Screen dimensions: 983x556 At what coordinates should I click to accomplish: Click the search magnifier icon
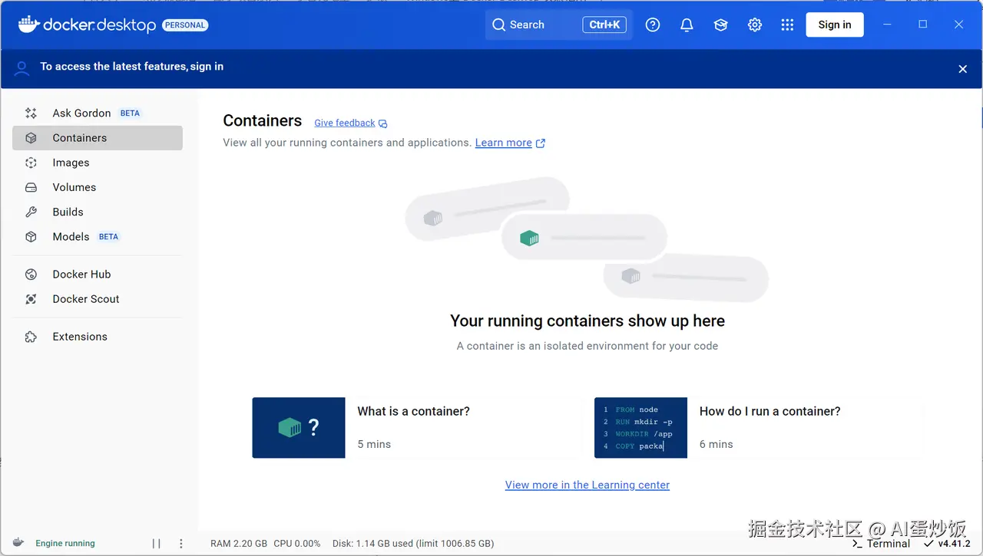499,25
